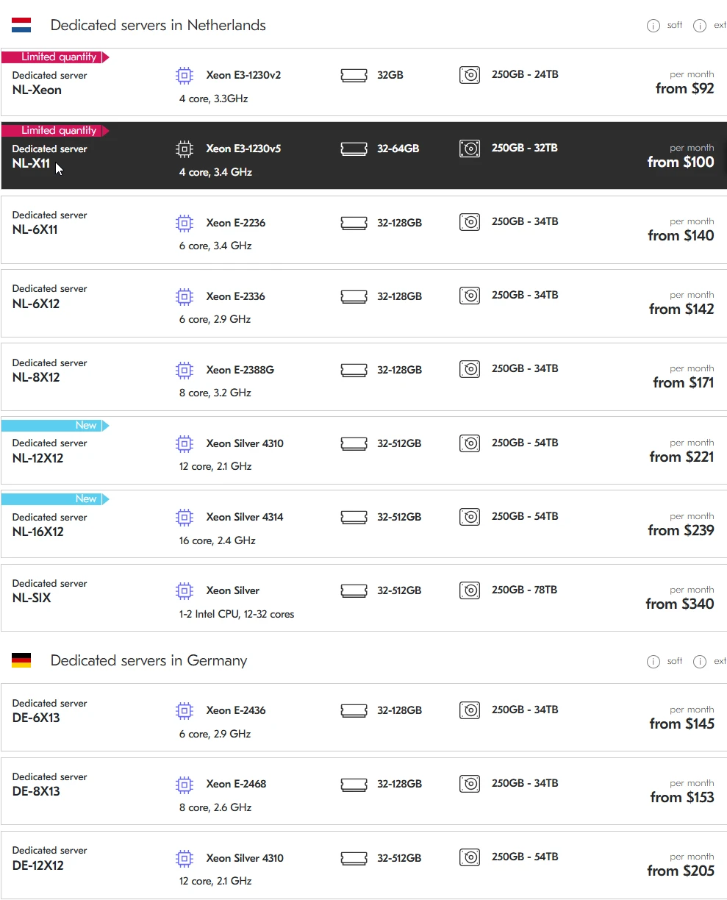Click the Germany flag icon
Viewport: 727px width, 900px height.
click(x=21, y=660)
